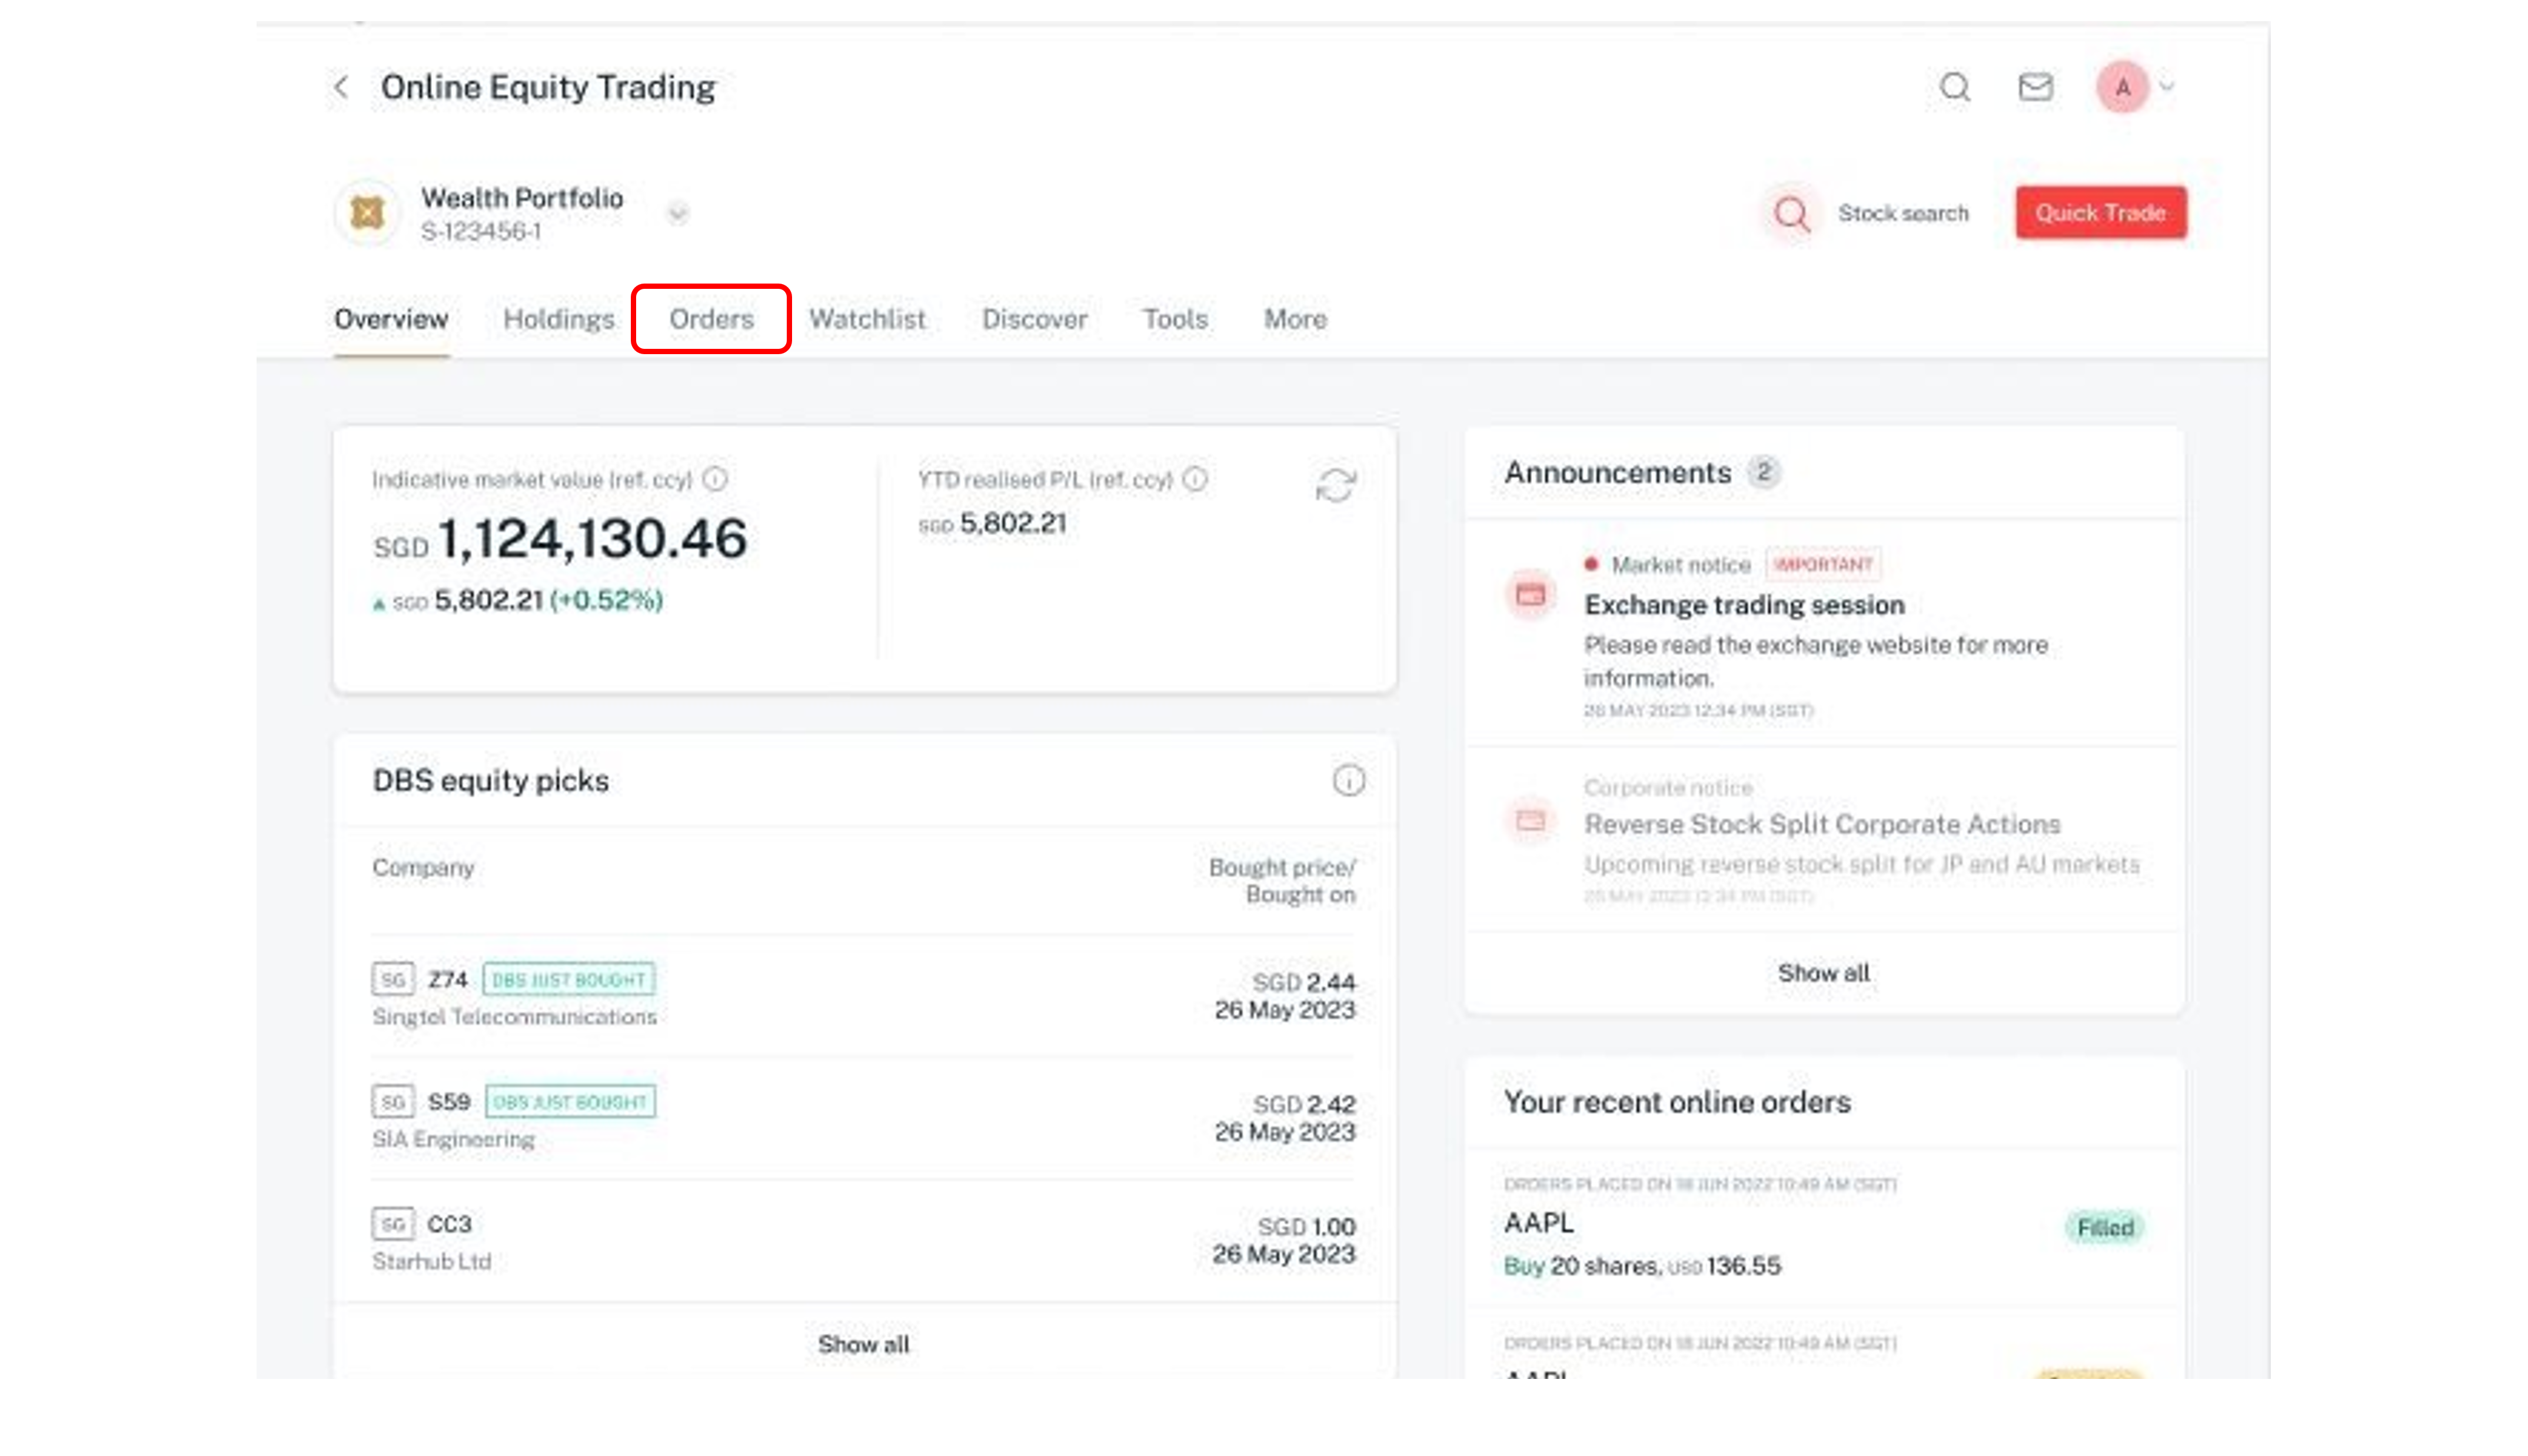Click the info icon in DBS equity picks
The image size is (2528, 1456).
pos(1348,780)
